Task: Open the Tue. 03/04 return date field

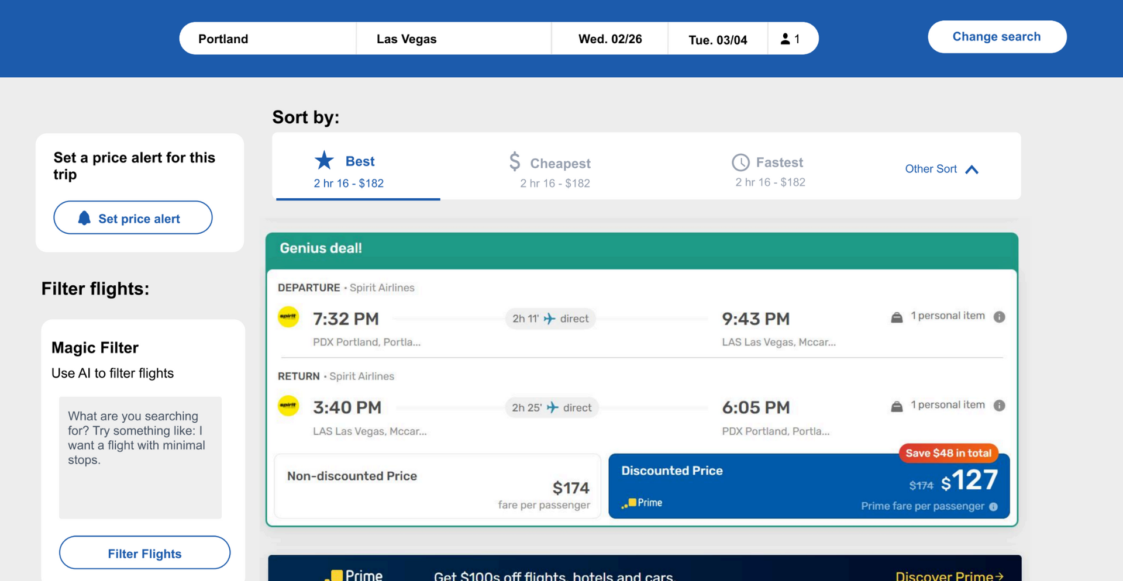Action: 718,40
